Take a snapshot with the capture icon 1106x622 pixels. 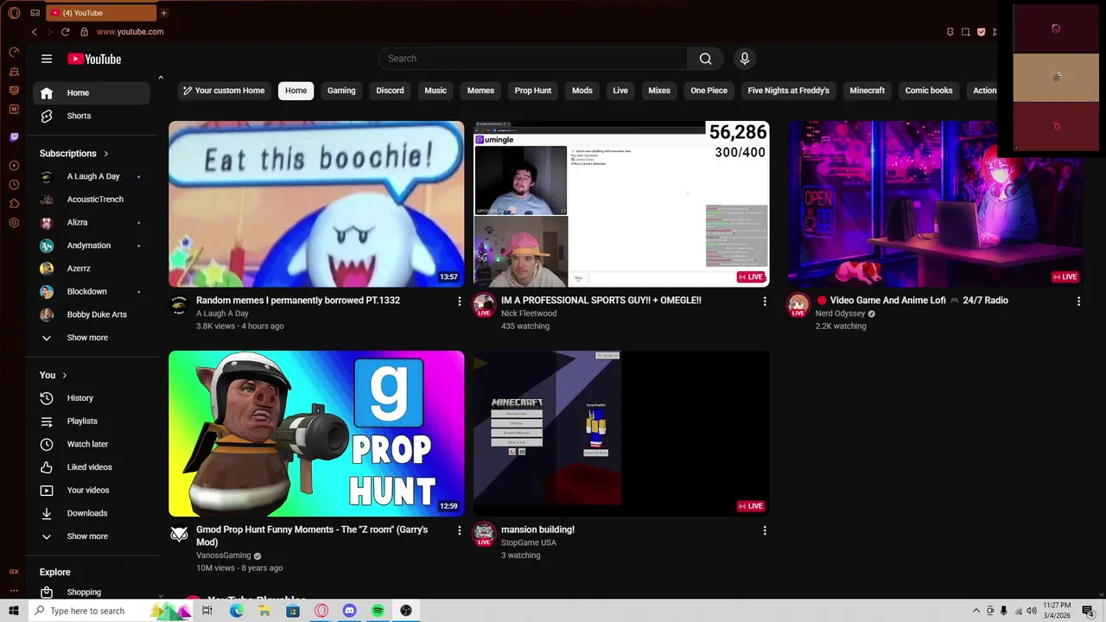click(x=965, y=32)
